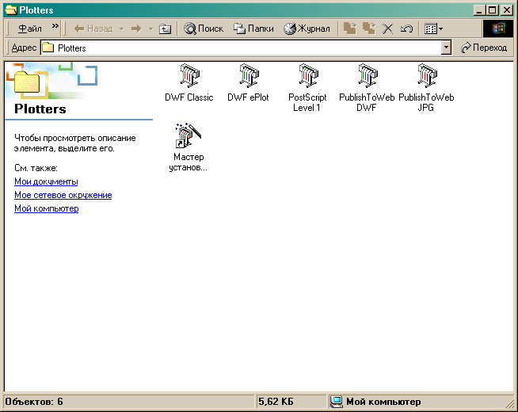
Task: Click the Undo toolbar icon
Action: tap(406, 29)
